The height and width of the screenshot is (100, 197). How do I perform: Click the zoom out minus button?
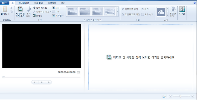[170, 96]
